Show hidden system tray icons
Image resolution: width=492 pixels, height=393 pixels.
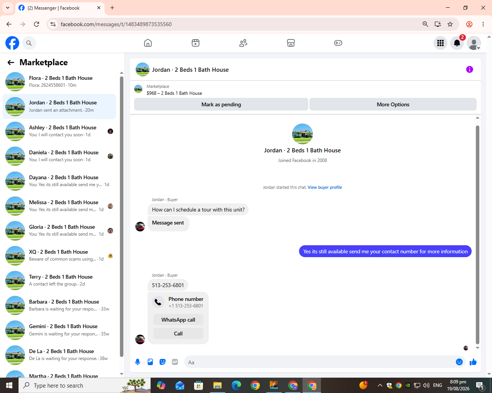[x=380, y=385]
